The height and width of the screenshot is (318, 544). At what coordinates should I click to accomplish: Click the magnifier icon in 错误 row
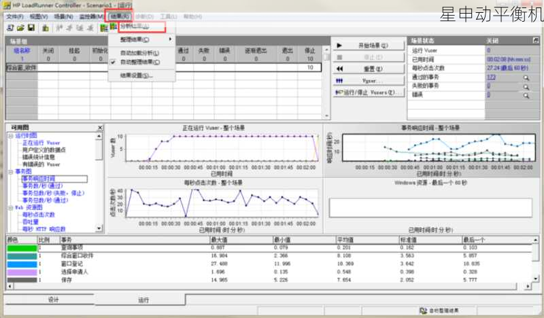pos(526,95)
